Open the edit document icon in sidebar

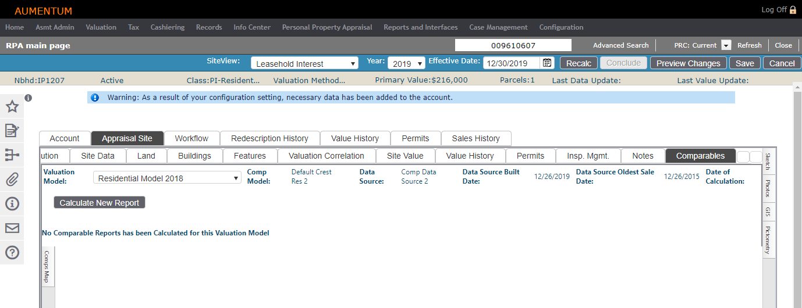point(12,131)
